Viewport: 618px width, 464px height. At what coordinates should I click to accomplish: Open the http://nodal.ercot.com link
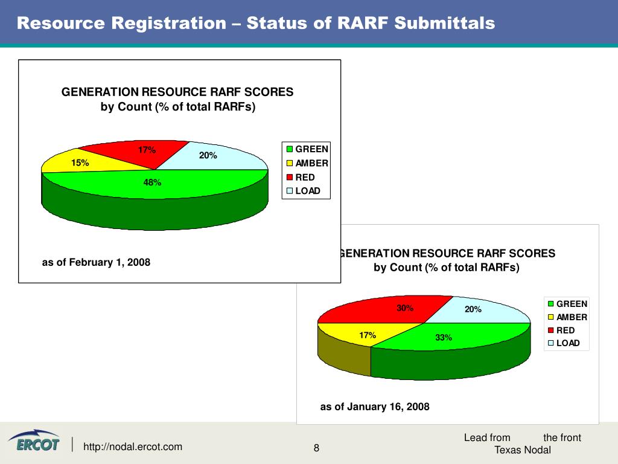[x=132, y=446]
